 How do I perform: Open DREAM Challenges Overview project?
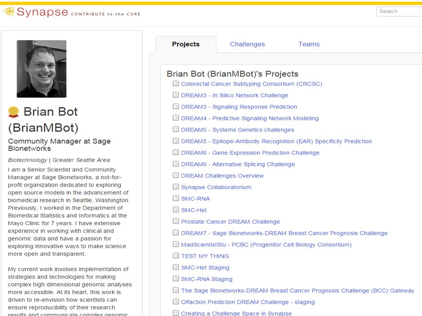(x=222, y=176)
